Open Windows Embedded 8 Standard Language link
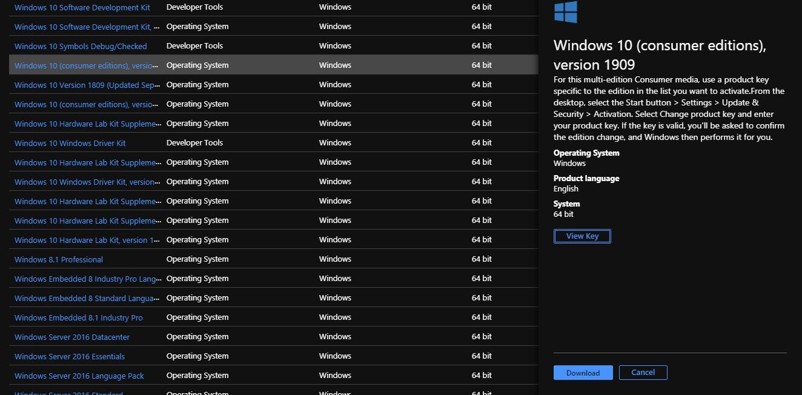This screenshot has height=395, width=802. [87, 298]
